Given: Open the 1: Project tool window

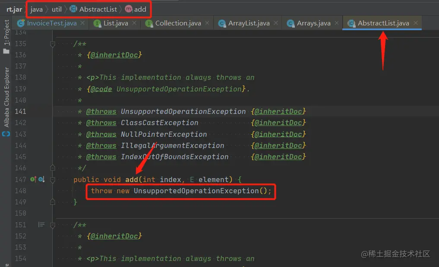Looking at the screenshot, I should pyautogui.click(x=6, y=32).
